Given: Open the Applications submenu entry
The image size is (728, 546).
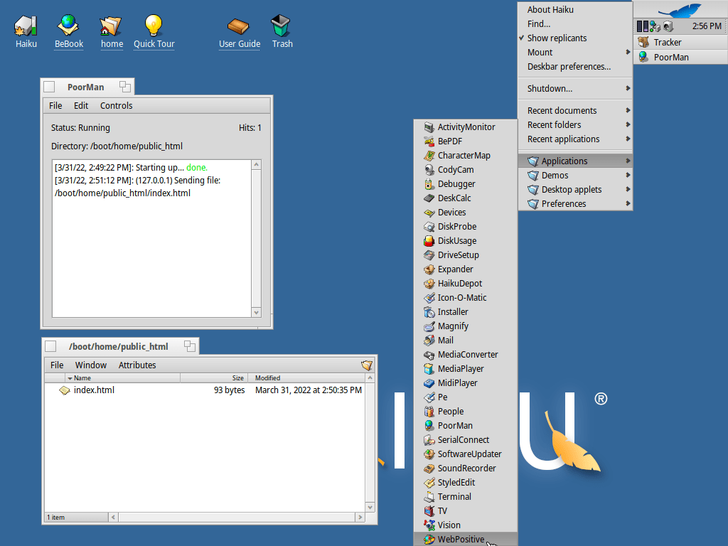Looking at the screenshot, I should (x=575, y=161).
